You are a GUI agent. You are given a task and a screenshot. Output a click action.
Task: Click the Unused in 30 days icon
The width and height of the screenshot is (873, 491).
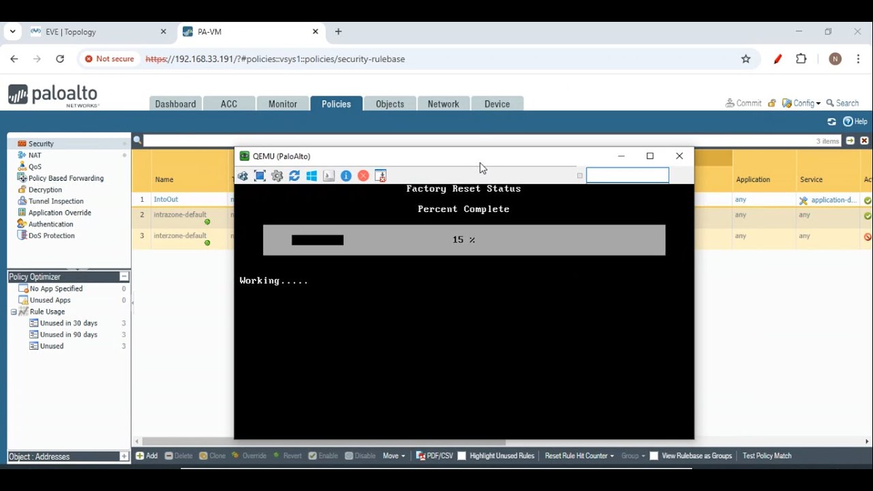(x=34, y=323)
